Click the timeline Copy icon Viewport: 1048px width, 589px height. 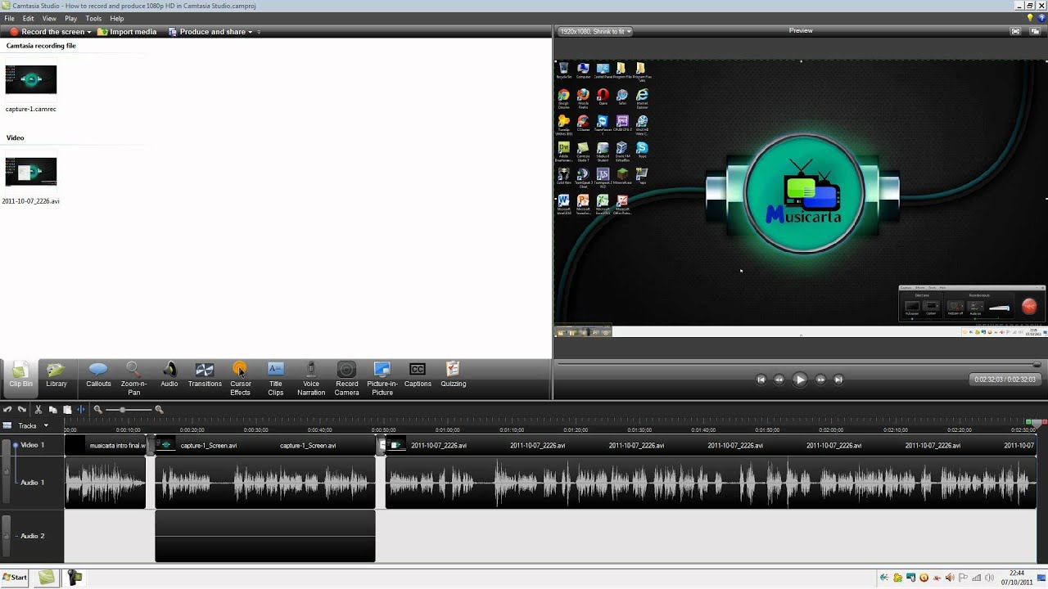(x=52, y=409)
